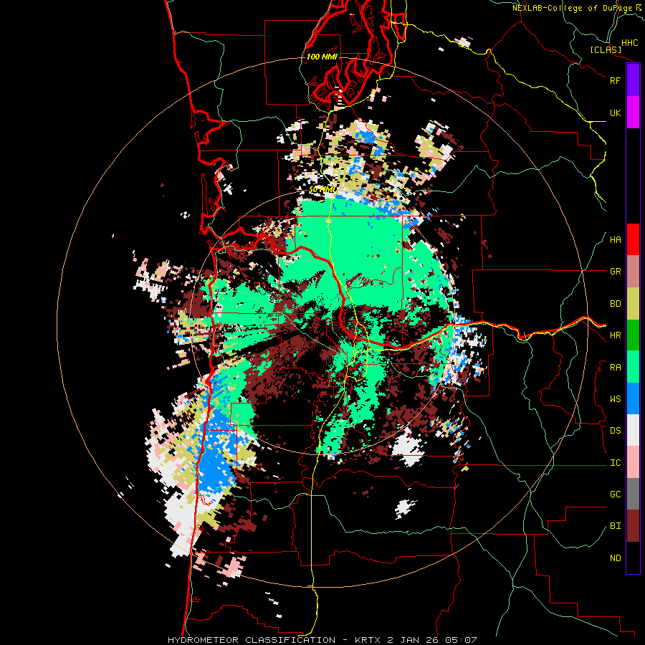
Task: Click the BD yellow-olive legend swatch
Action: click(x=633, y=304)
